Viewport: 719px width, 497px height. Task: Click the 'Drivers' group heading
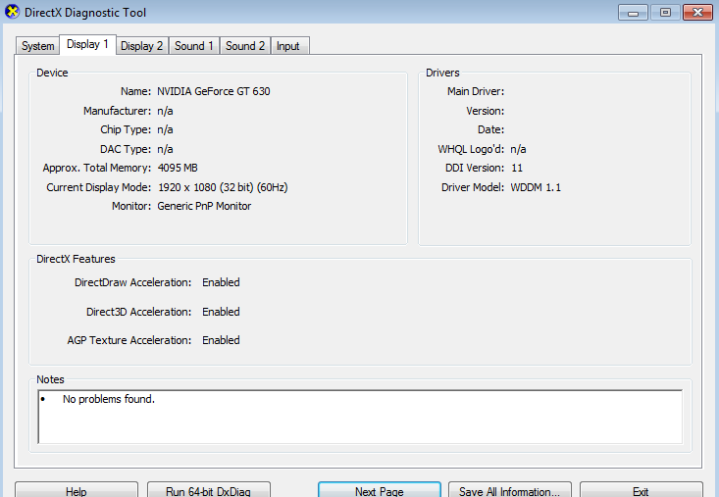coord(442,73)
